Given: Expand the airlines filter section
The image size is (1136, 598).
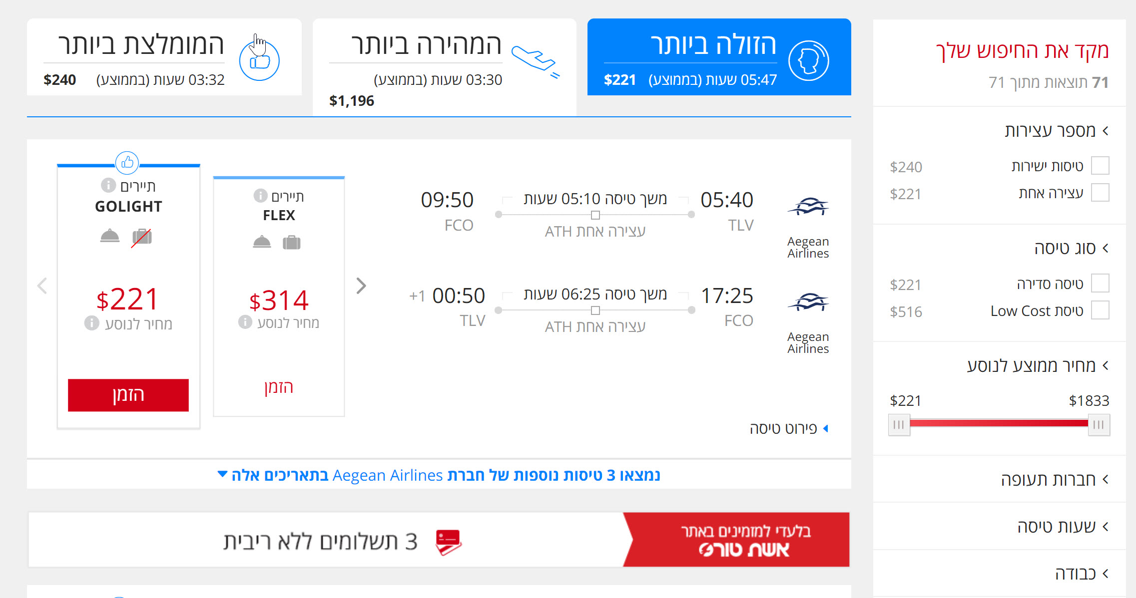Looking at the screenshot, I should click(1055, 480).
